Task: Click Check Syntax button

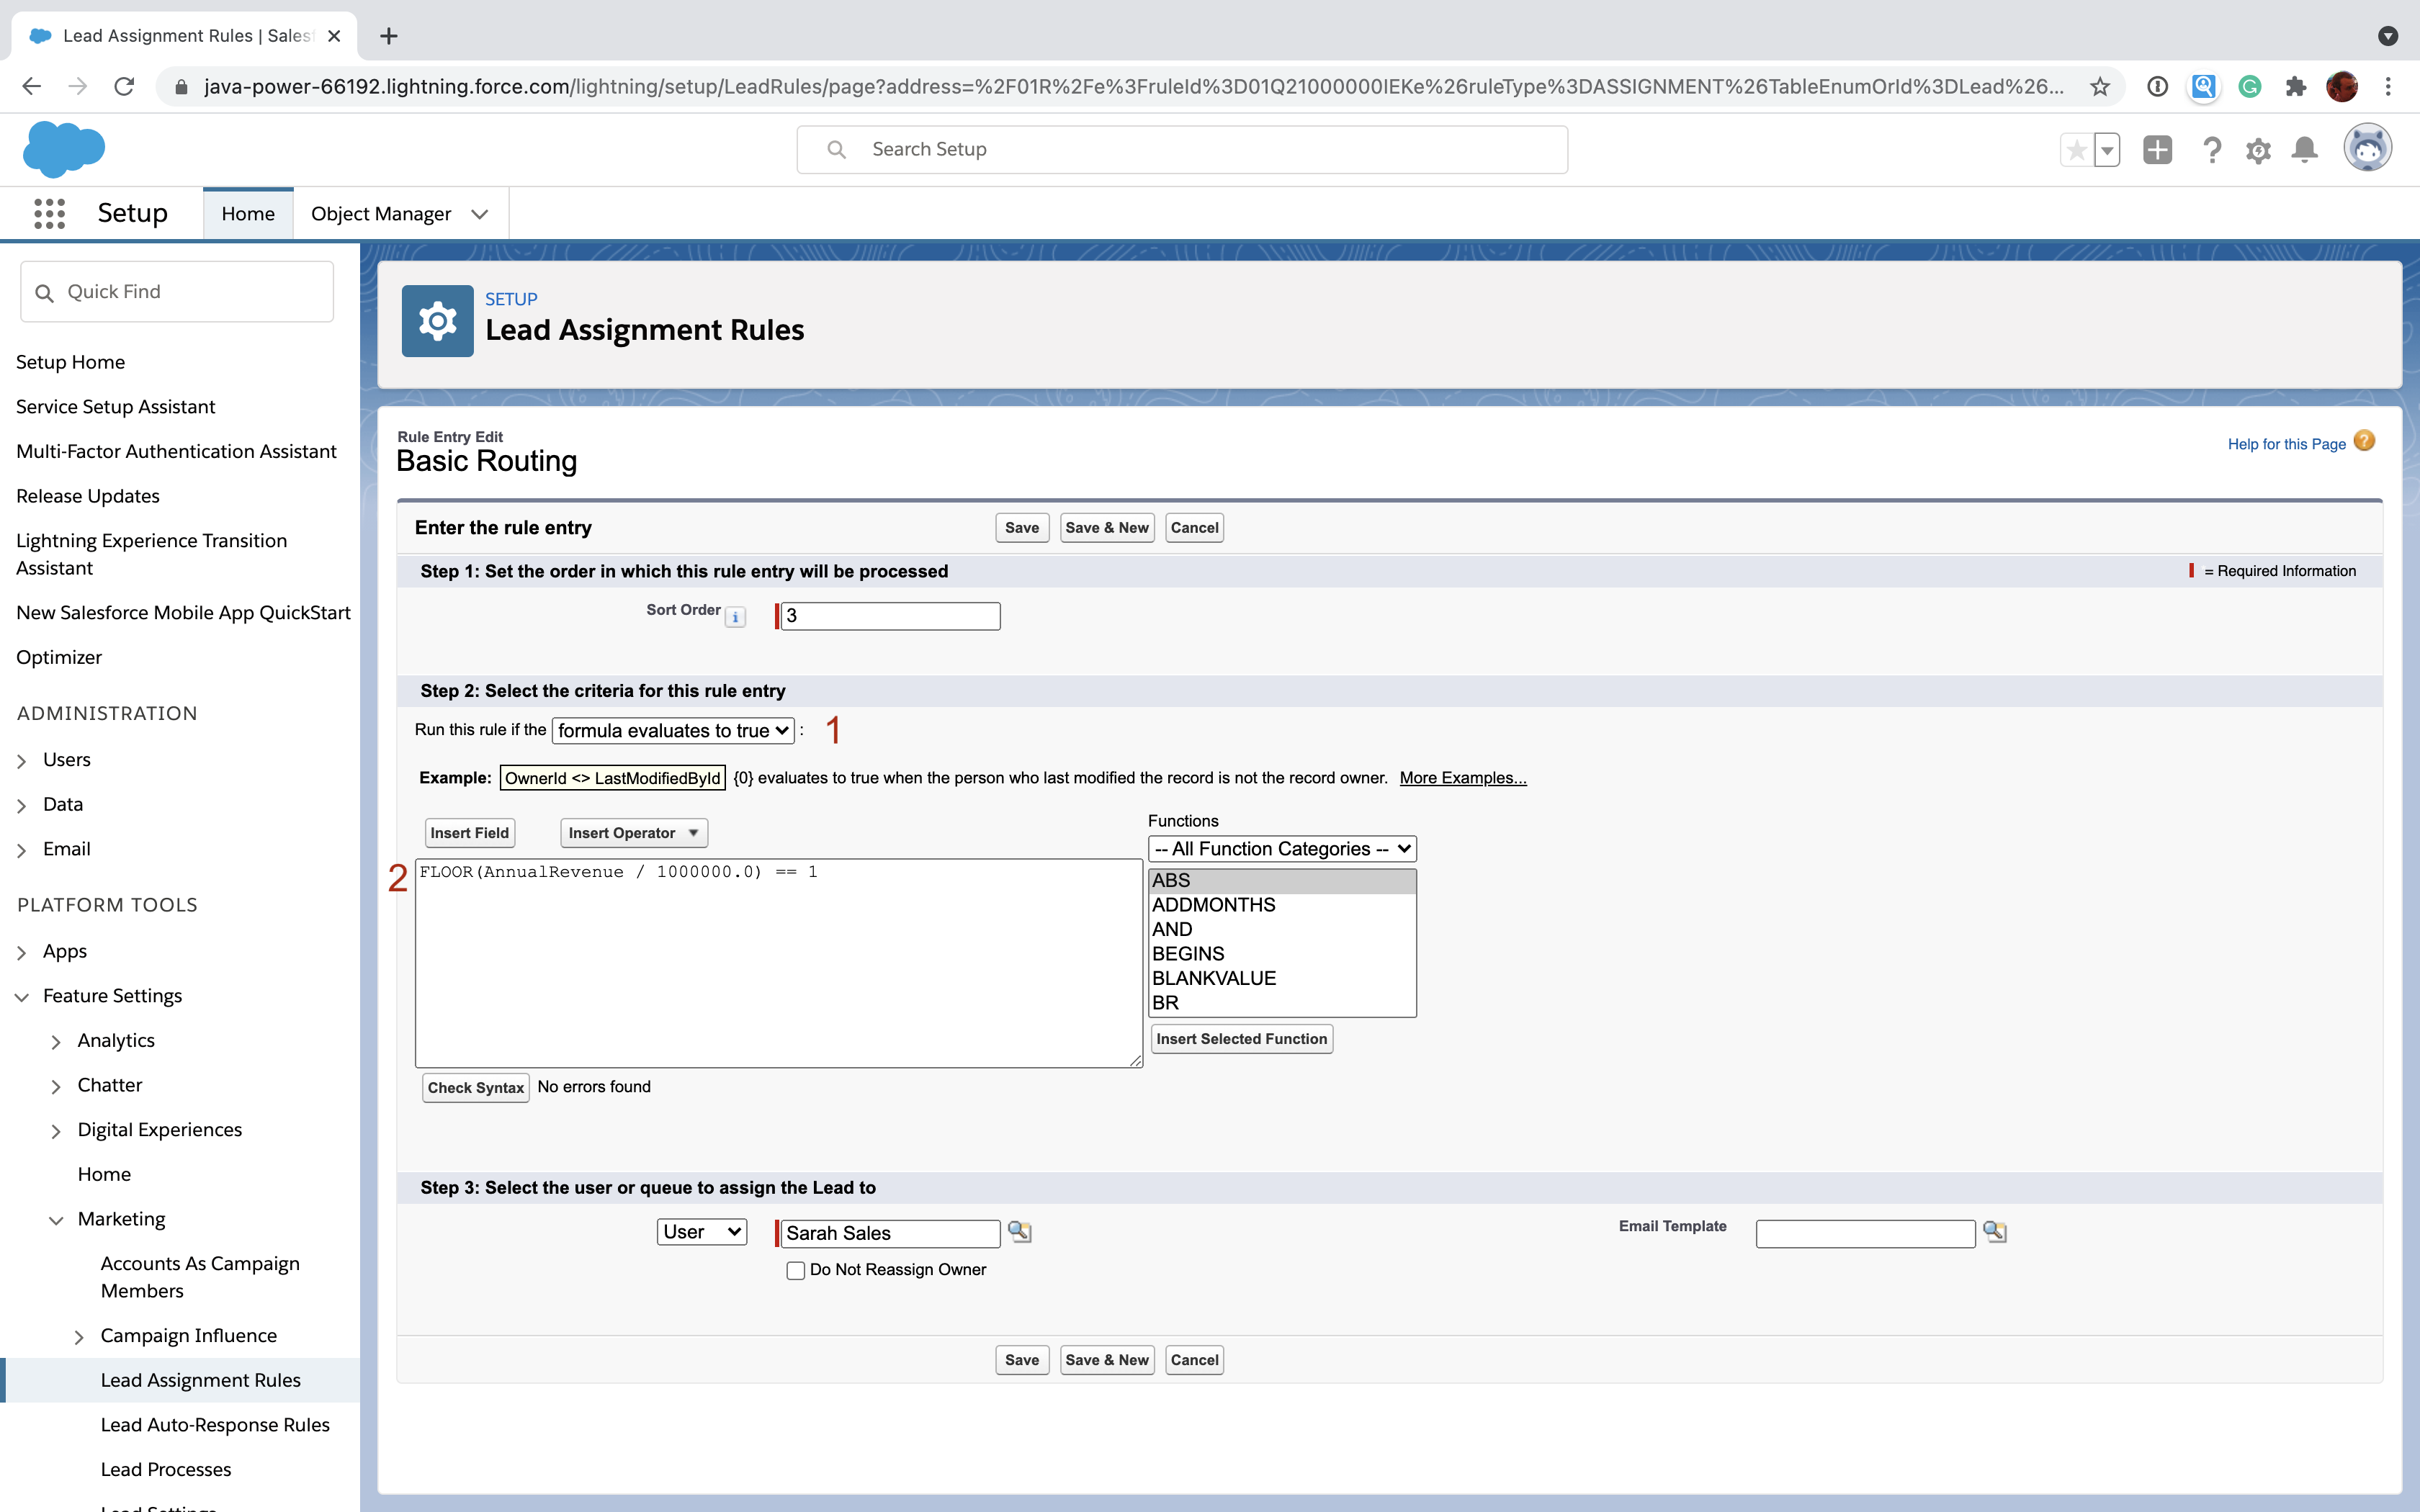Action: [x=474, y=1087]
